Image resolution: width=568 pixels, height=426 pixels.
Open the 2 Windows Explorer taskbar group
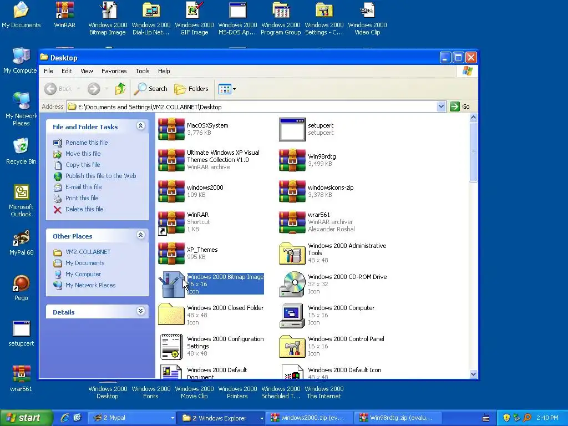click(221, 418)
